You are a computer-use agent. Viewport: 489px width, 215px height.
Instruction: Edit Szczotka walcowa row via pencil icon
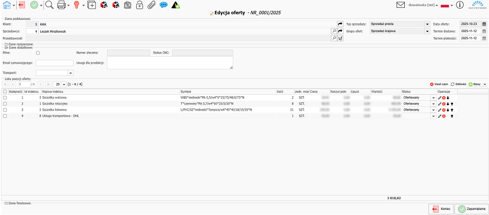click(439, 98)
